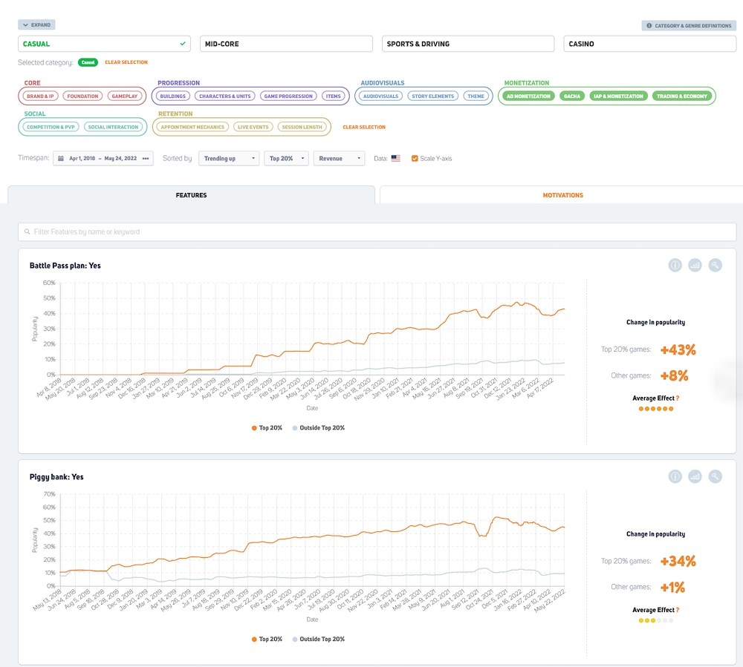743x667 pixels.
Task: Click the Expand toggle at top left
Action: pos(36,24)
